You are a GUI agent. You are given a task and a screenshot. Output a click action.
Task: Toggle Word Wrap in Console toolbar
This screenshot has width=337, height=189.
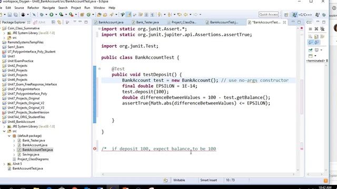(322, 37)
